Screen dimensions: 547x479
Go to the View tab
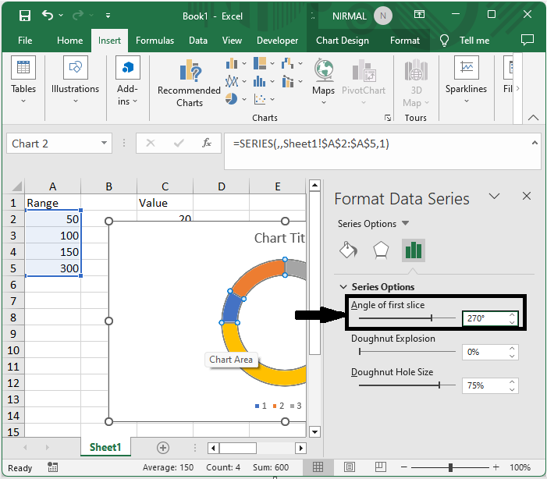point(232,41)
